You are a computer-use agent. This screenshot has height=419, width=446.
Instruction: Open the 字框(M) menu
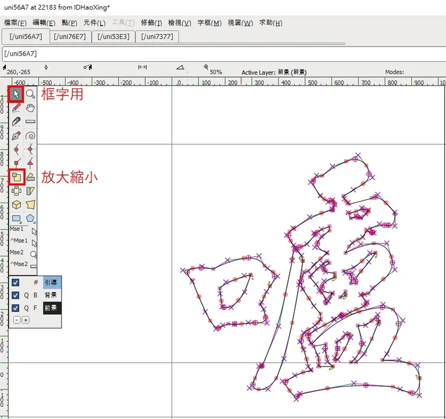[209, 23]
